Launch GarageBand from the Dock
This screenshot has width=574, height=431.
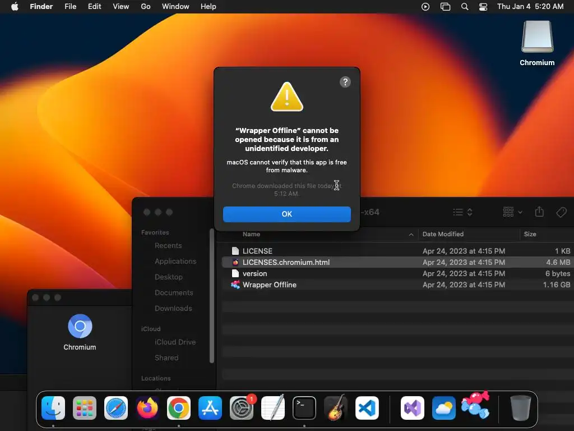point(336,408)
